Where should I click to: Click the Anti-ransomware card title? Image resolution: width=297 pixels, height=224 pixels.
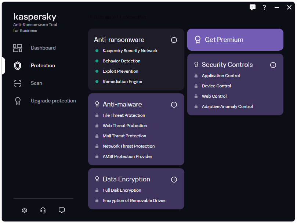[119, 40]
